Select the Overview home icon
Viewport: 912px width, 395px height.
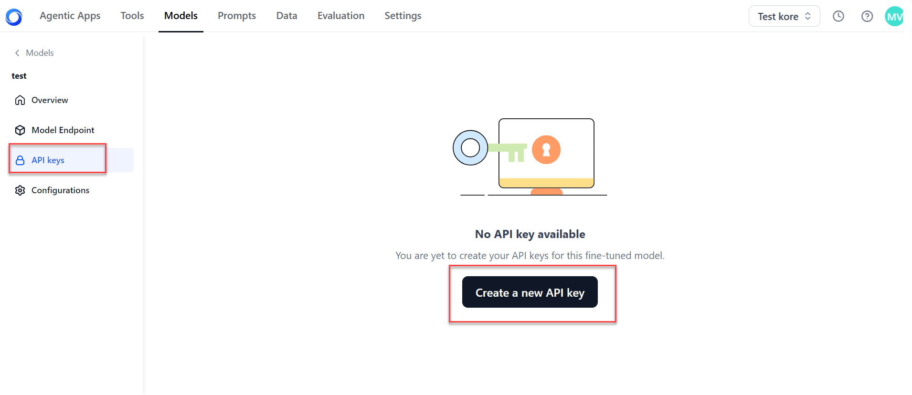[20, 100]
